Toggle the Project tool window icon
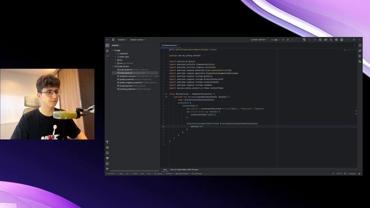Screen dimensions: 370x208 (x=108, y=45)
